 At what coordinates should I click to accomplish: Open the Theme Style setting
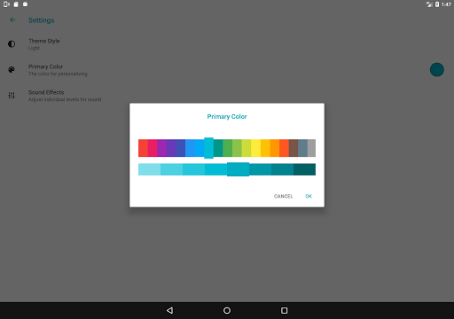[x=227, y=44]
